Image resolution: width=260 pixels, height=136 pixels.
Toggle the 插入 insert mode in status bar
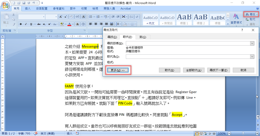69,133
